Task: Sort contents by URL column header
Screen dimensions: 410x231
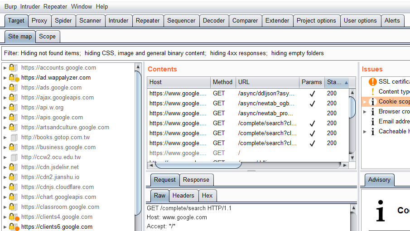Action: [x=267, y=82]
